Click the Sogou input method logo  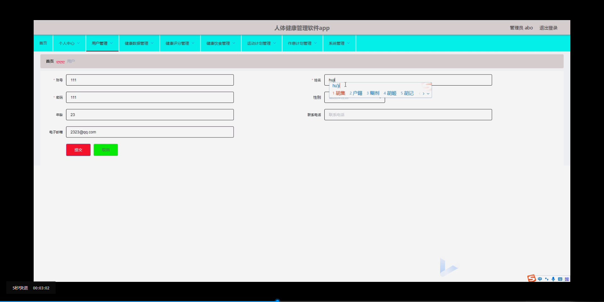[x=531, y=278]
